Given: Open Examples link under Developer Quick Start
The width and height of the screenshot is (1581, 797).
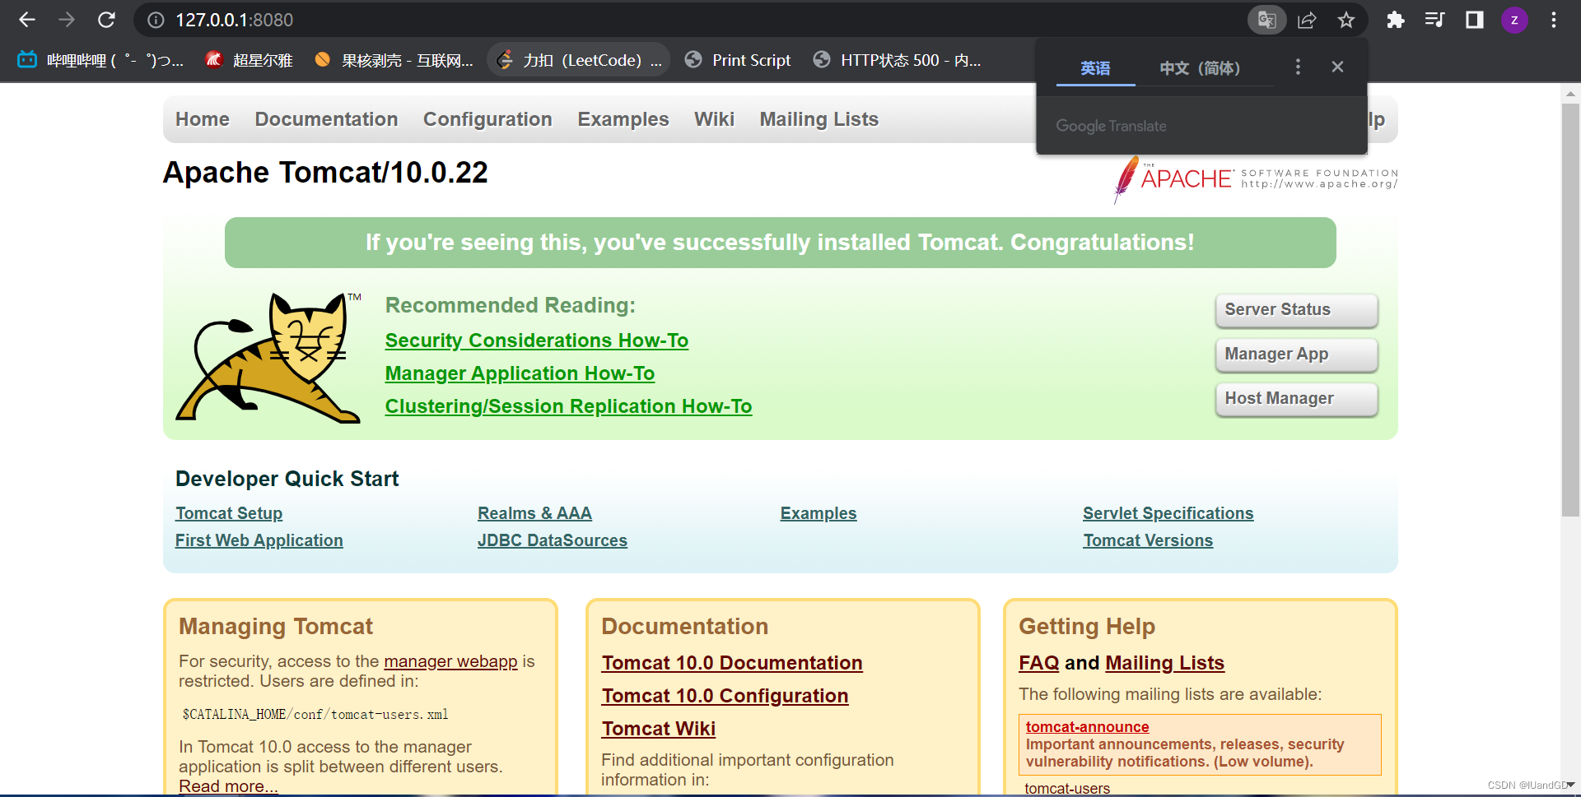Looking at the screenshot, I should [818, 513].
